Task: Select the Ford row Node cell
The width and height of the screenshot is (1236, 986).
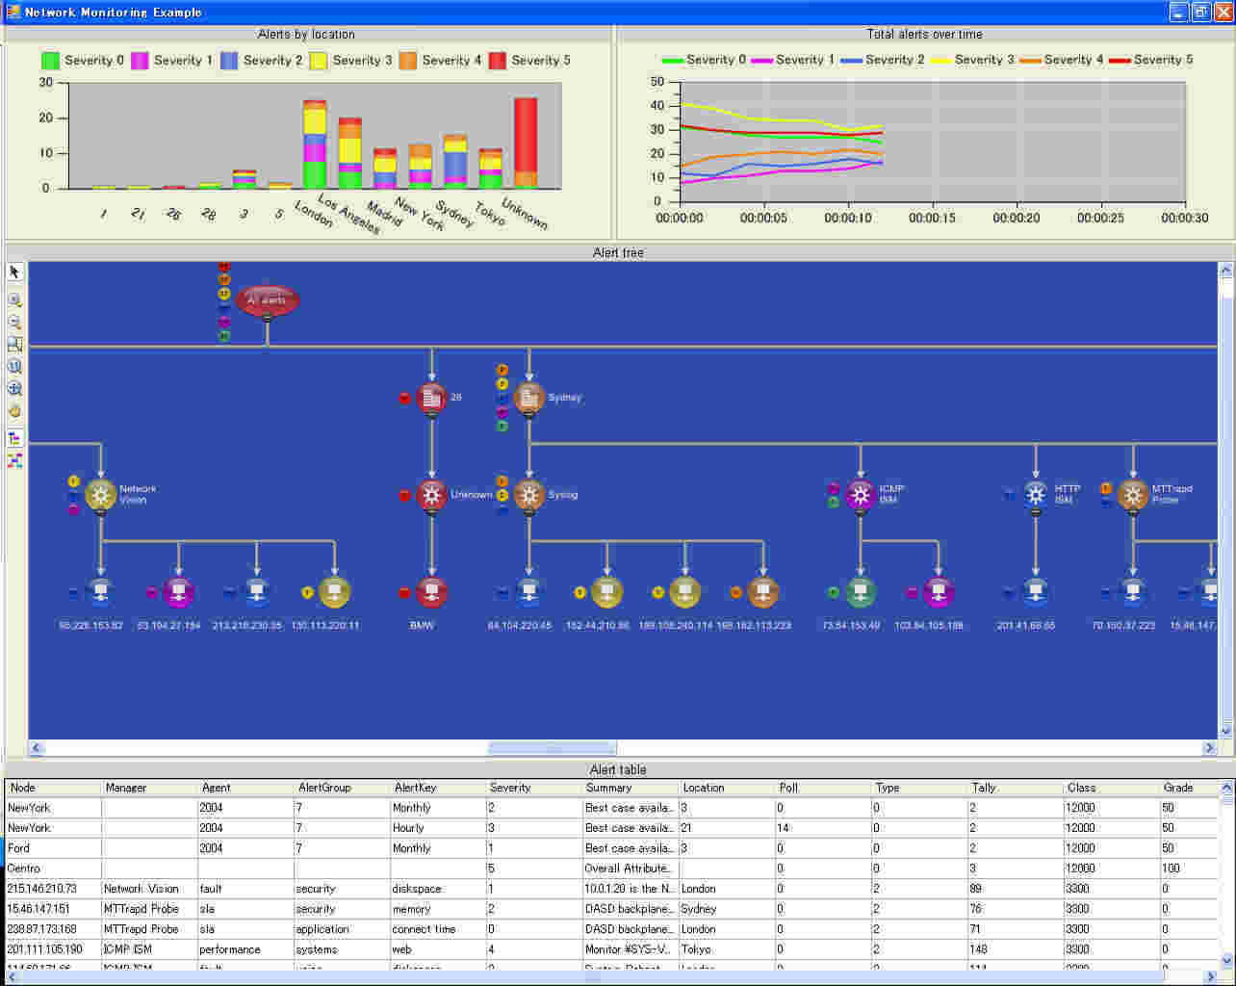Action: point(53,848)
